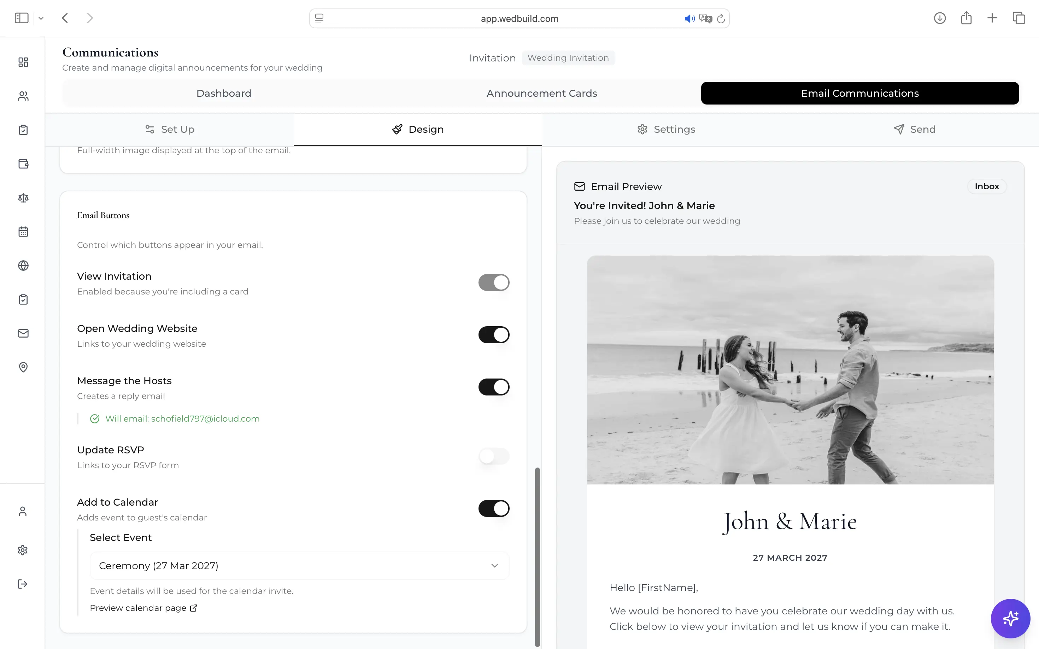Click the app.wedbuild.com address bar

pos(519,18)
